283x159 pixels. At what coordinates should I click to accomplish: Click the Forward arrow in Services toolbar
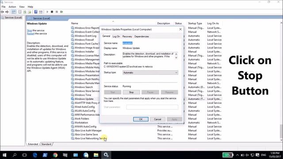pos(7,12)
